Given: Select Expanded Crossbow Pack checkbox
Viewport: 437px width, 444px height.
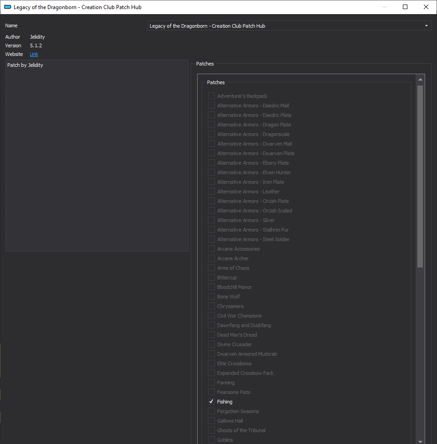Looking at the screenshot, I should point(211,373).
